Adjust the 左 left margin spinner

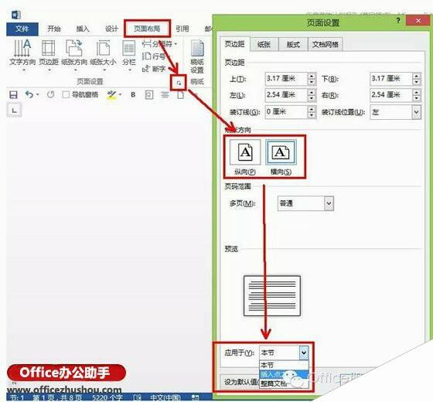(x=312, y=95)
